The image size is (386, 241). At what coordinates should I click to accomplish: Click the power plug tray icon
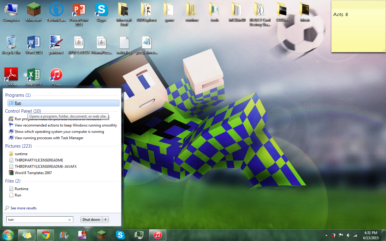click(x=334, y=235)
